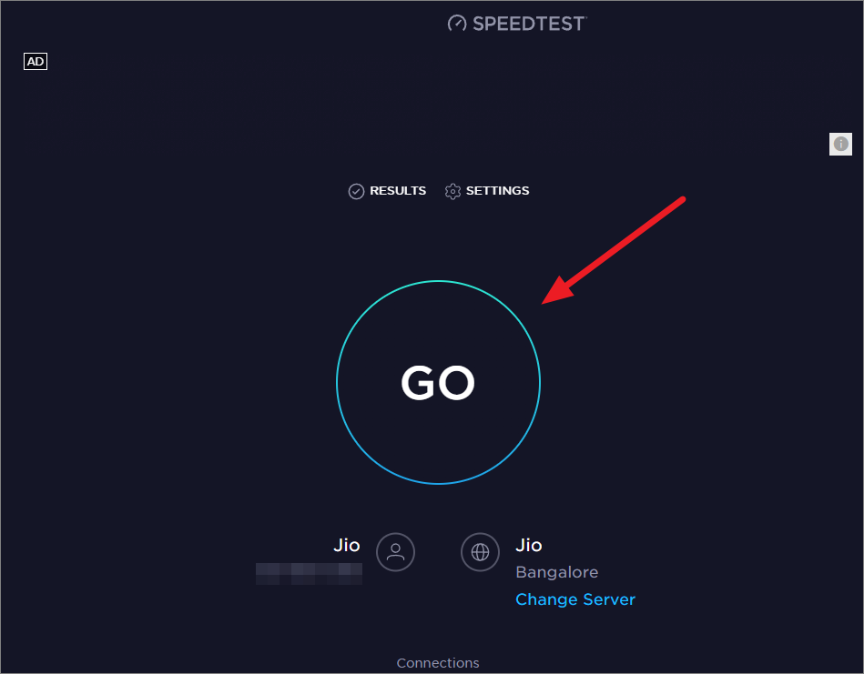864x674 pixels.
Task: Open the RESULTS menu item
Action: point(398,190)
